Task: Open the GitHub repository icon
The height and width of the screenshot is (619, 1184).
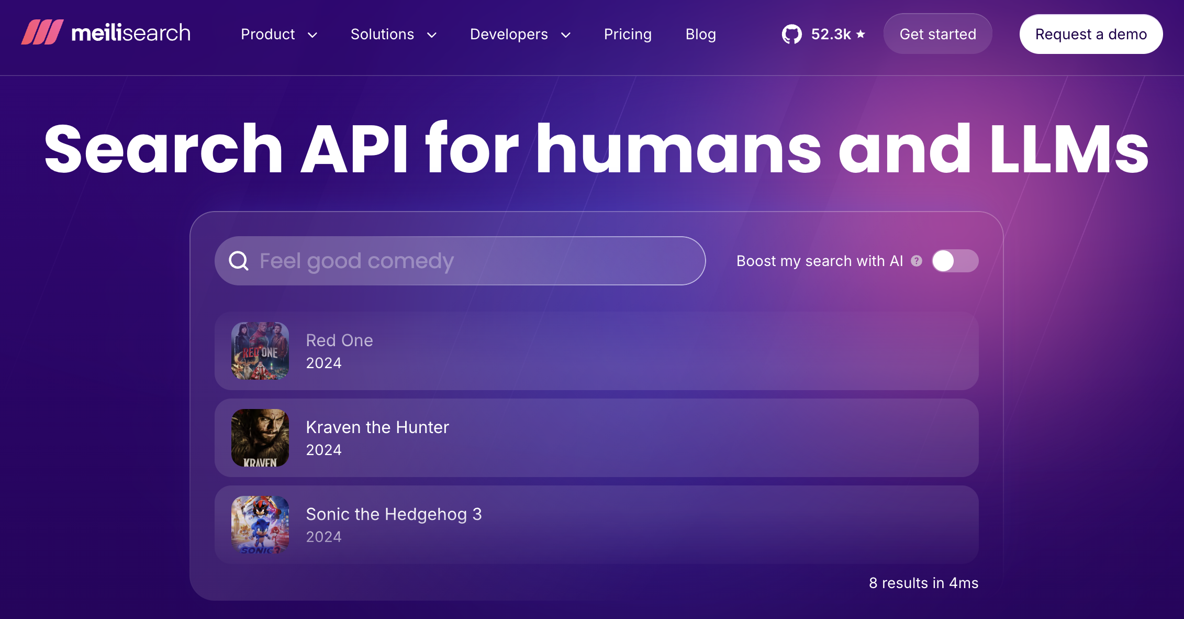Action: [791, 35]
